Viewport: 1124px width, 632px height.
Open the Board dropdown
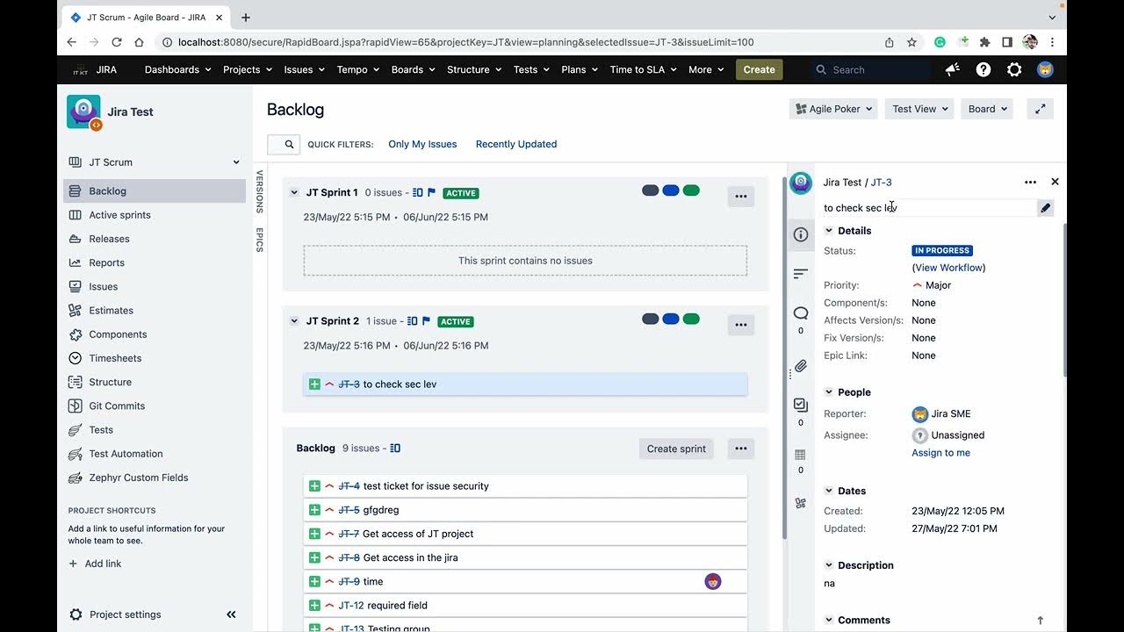(x=987, y=109)
